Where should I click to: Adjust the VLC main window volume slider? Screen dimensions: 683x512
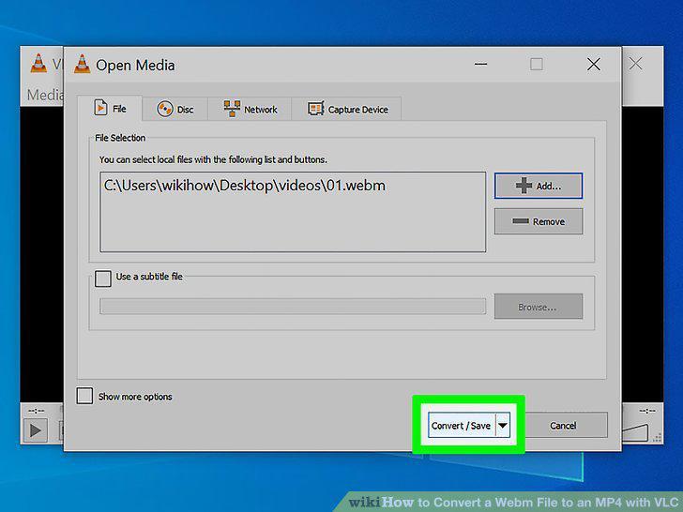pos(635,432)
